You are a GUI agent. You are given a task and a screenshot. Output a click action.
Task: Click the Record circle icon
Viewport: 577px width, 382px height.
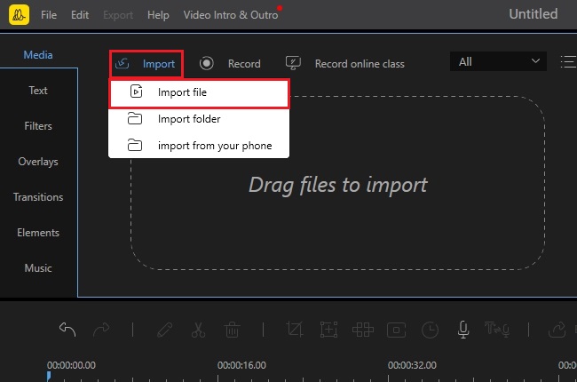pyautogui.click(x=207, y=63)
